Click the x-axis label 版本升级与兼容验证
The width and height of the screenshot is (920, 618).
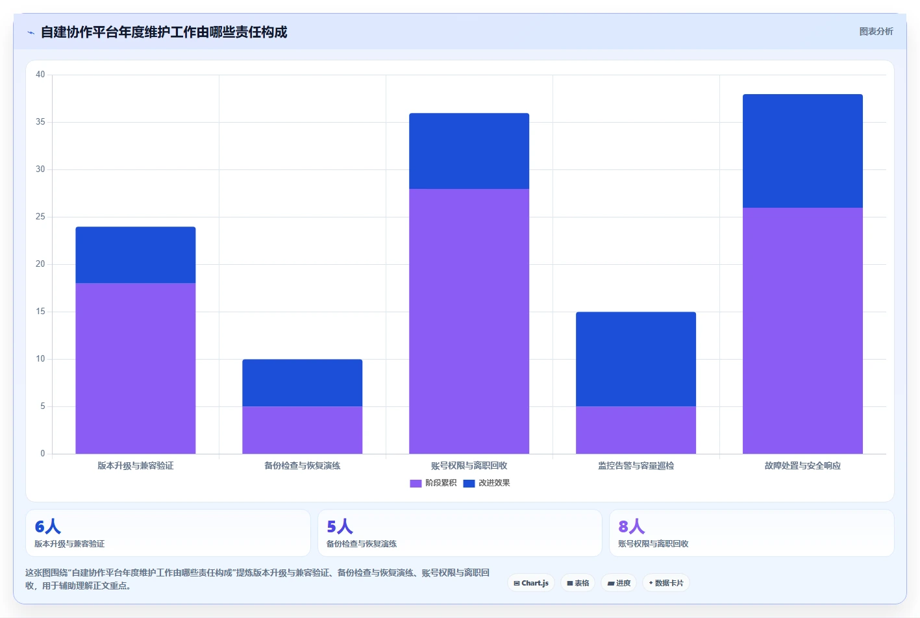tap(136, 465)
